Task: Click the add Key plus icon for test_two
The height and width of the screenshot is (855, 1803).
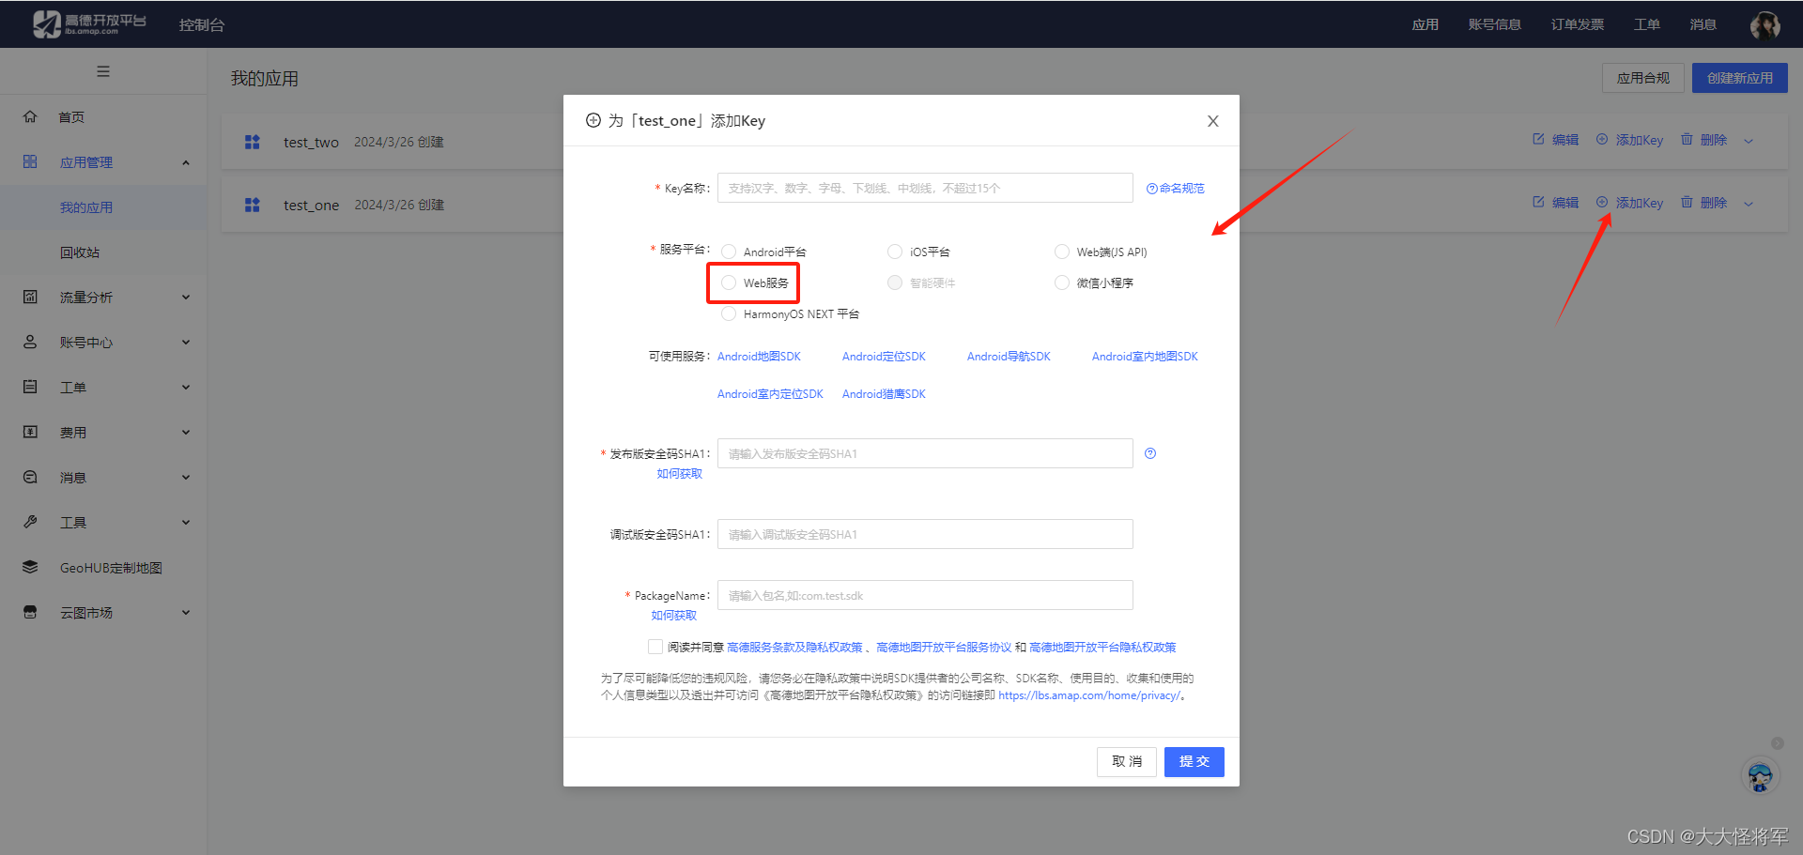Action: pyautogui.click(x=1602, y=139)
